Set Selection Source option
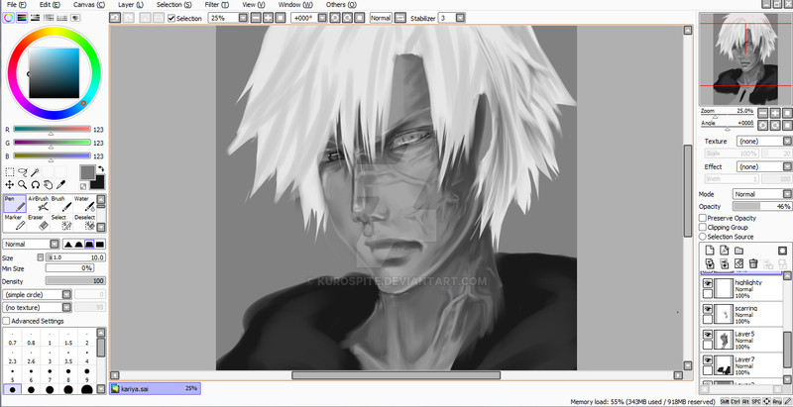The image size is (793, 407). pyautogui.click(x=703, y=237)
